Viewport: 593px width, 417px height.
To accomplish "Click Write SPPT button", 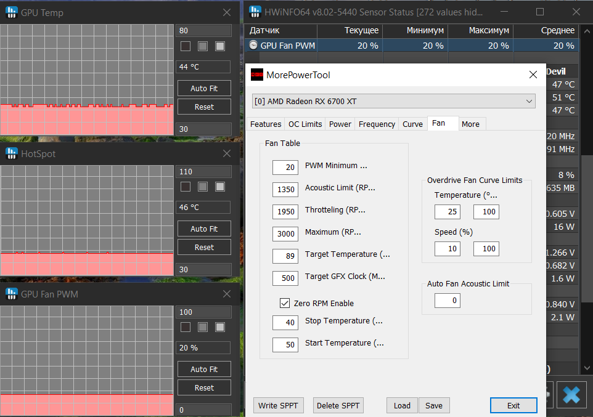I will point(278,405).
